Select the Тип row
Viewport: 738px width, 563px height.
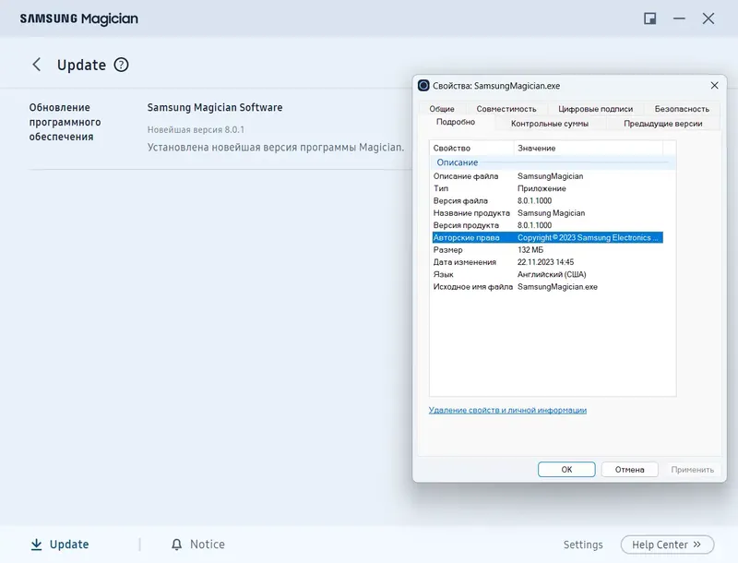point(548,188)
